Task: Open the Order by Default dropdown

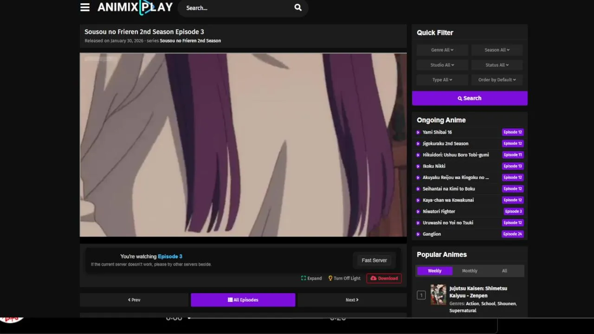Action: [497, 80]
